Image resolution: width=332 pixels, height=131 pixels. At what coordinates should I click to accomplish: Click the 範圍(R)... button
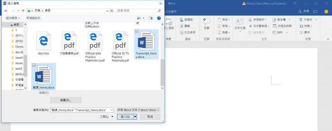[x=65, y=100]
